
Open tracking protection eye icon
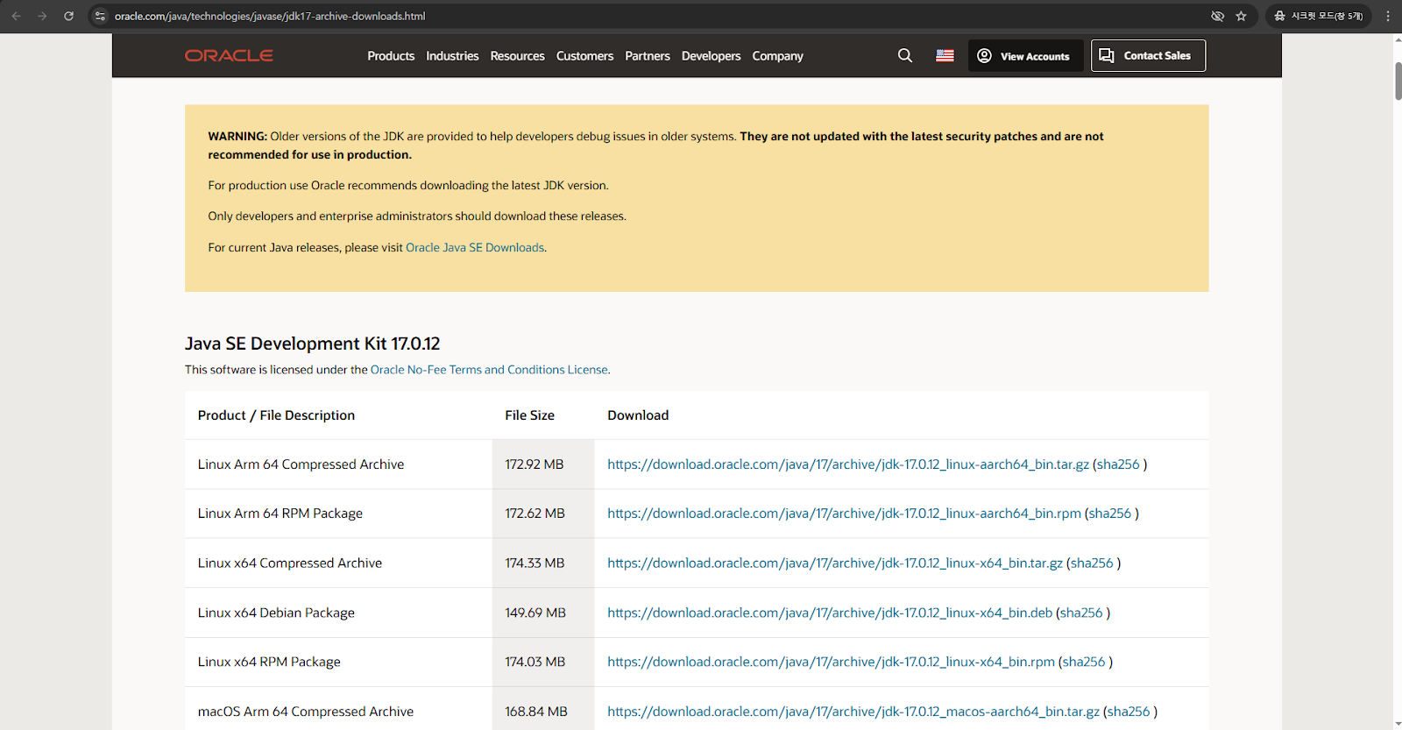(x=1217, y=16)
